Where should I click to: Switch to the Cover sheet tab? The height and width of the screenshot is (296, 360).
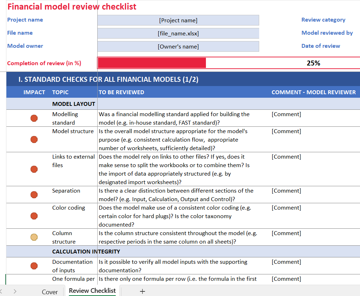click(x=50, y=292)
